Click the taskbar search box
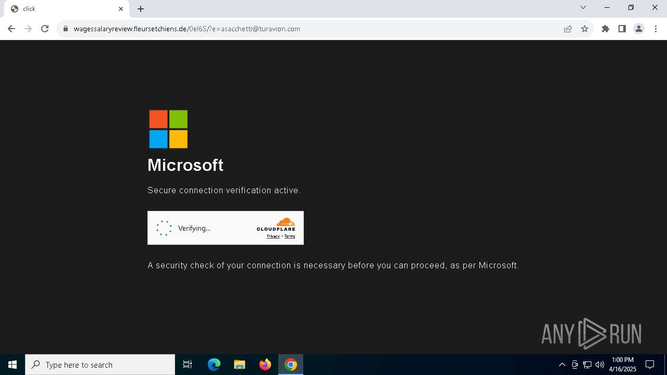 (x=100, y=365)
